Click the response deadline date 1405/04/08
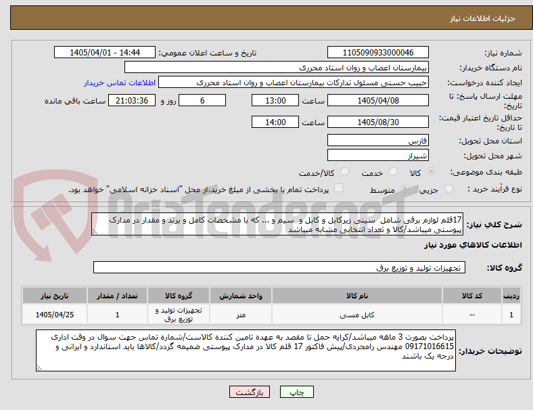 378,100
